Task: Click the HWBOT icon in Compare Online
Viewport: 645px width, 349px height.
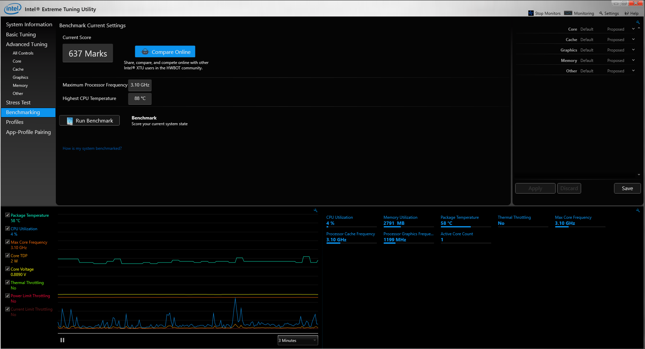Action: [145, 52]
